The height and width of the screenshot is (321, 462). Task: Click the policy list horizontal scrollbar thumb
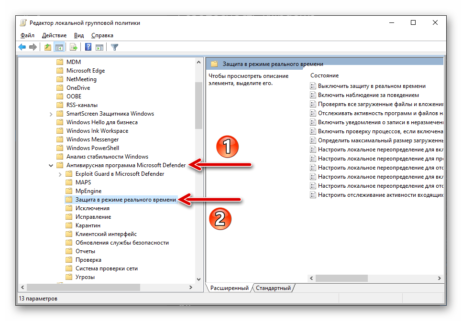342,278
